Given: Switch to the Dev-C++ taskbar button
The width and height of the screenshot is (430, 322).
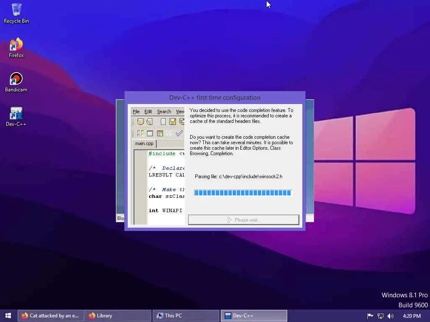Looking at the screenshot, I should pos(254,315).
